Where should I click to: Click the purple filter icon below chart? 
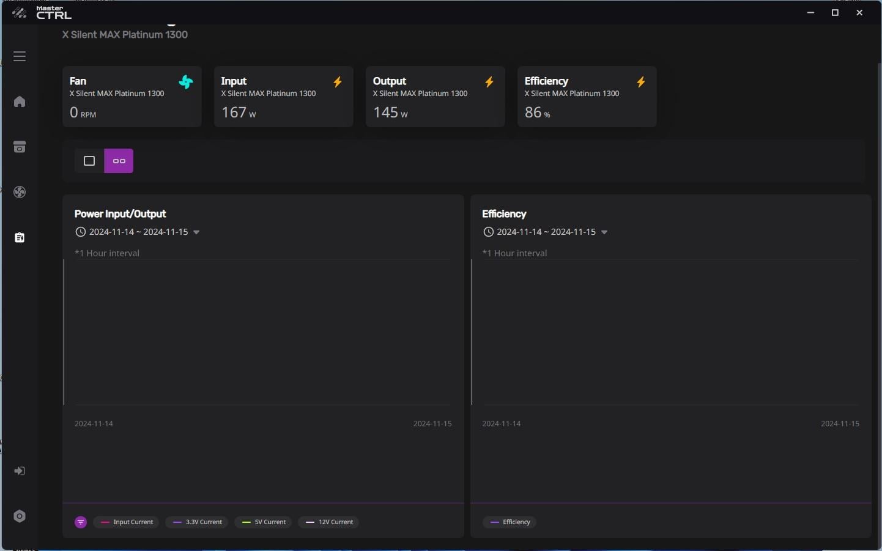click(81, 522)
